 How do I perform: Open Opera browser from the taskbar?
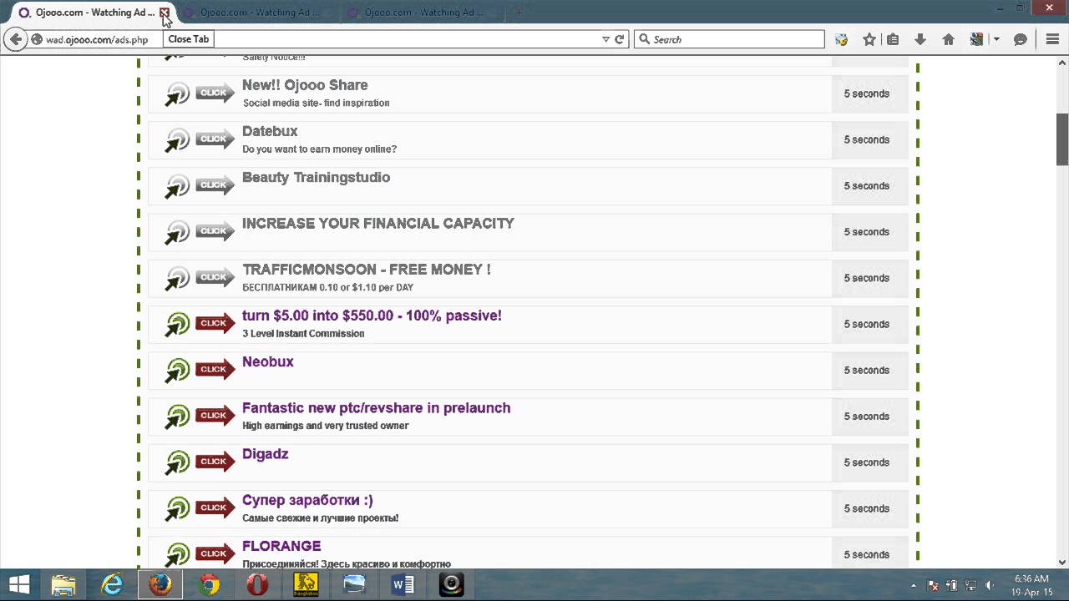click(x=257, y=584)
